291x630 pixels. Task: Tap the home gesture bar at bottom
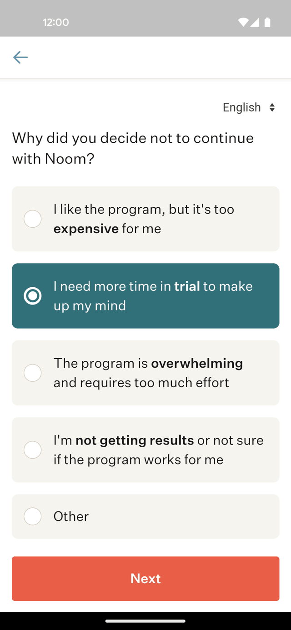coord(145,621)
